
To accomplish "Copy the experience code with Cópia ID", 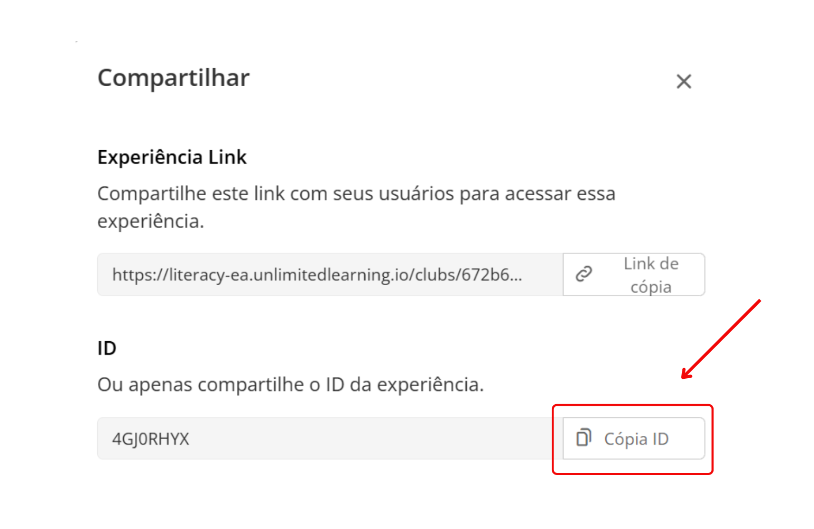I will pyautogui.click(x=634, y=439).
